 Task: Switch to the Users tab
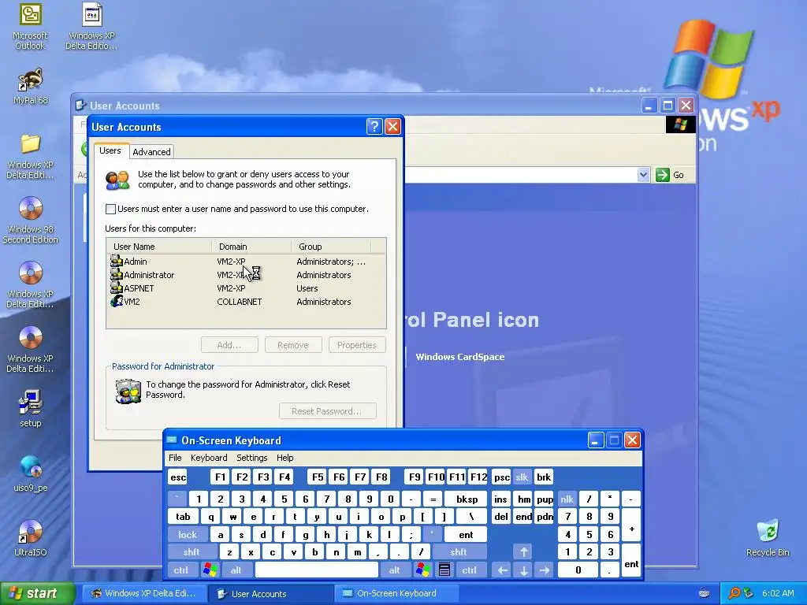(x=110, y=150)
